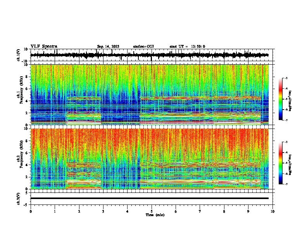The width and height of the screenshot is (307, 237).
Task: Click the "6" kHz tick on ch.2 frequency axis
Action: click(x=27, y=153)
